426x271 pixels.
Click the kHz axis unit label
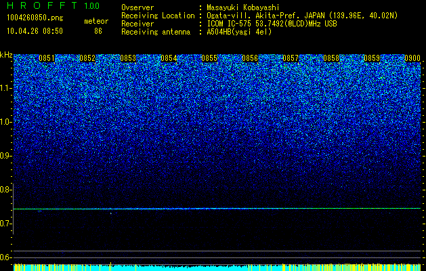point(6,55)
